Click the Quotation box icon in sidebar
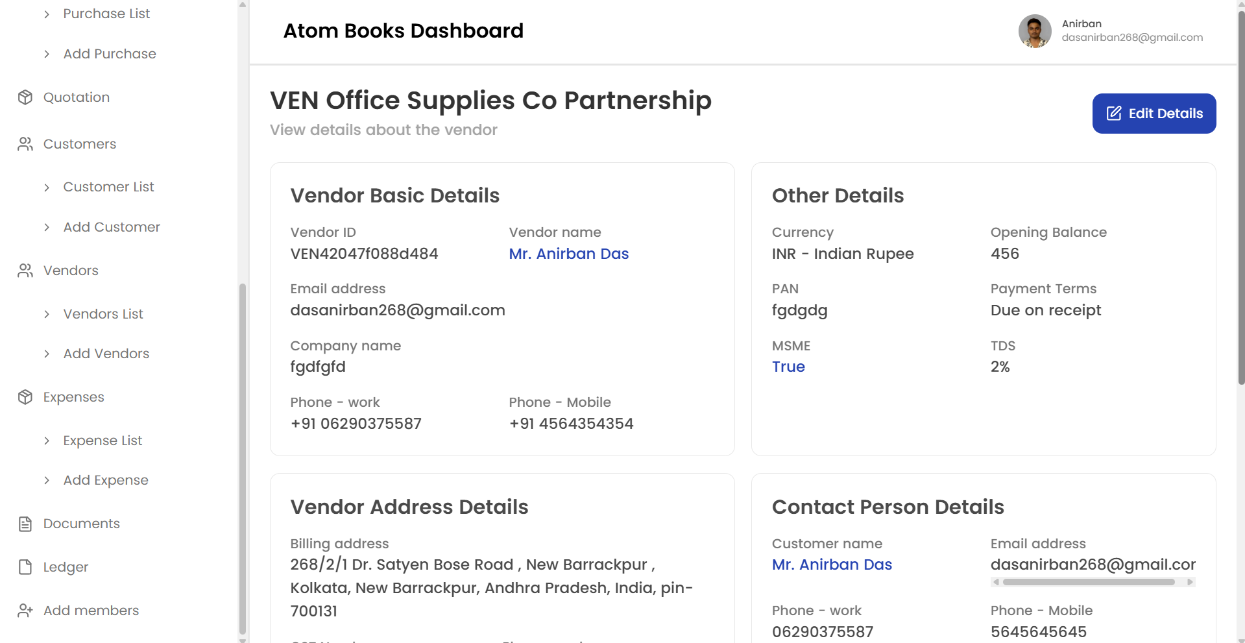Viewport: 1245px width, 643px height. (25, 97)
